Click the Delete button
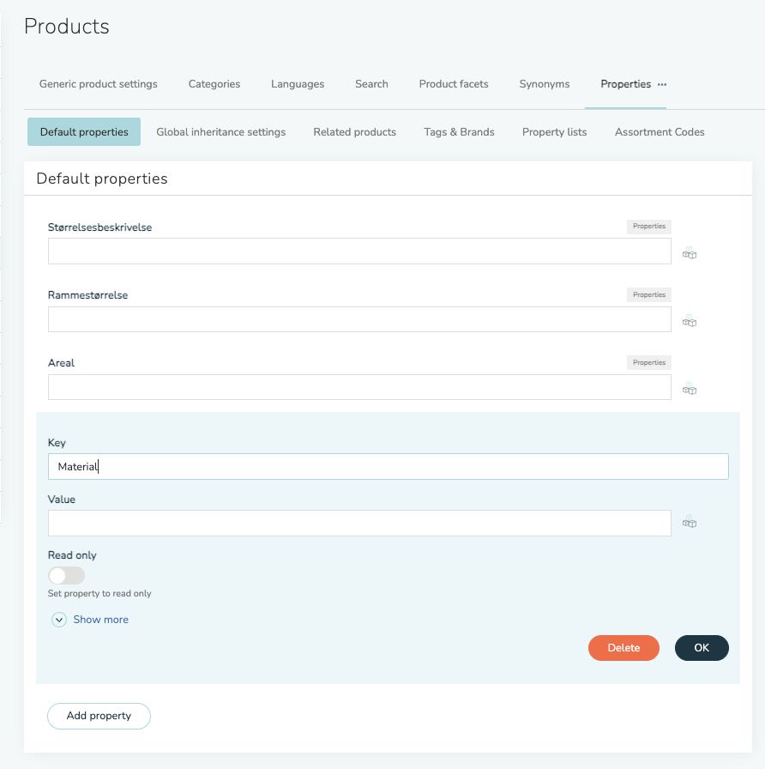Image resolution: width=765 pixels, height=769 pixels. (x=623, y=648)
